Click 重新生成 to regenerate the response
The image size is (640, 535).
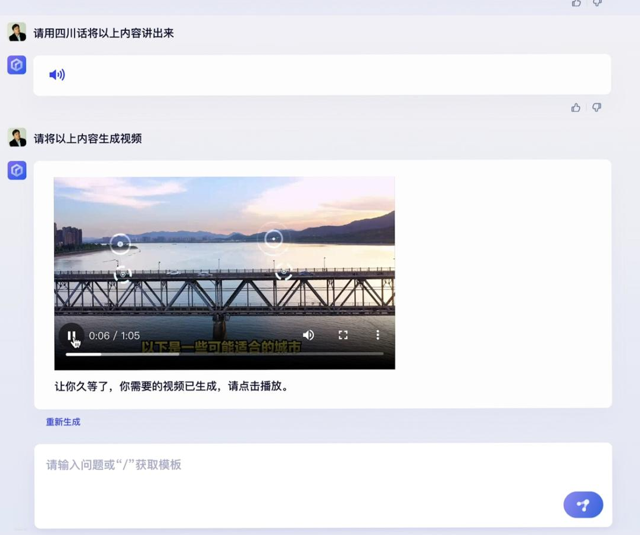point(63,421)
